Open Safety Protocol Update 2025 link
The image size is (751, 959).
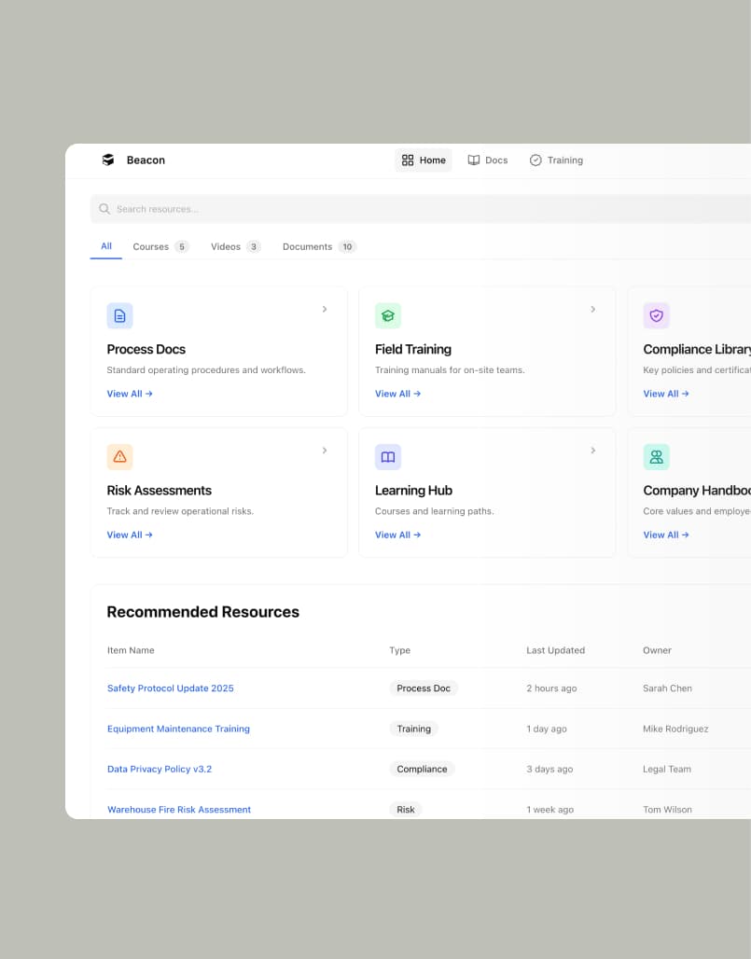click(x=171, y=688)
